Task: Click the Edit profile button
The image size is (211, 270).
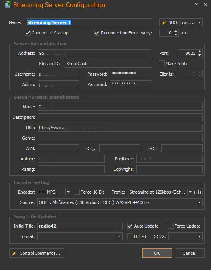Action: 197,192
